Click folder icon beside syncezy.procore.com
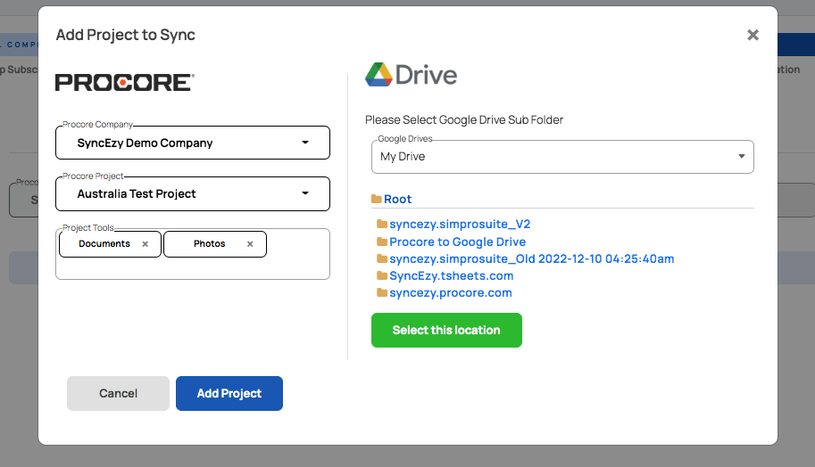This screenshot has width=815, height=467. point(382,292)
